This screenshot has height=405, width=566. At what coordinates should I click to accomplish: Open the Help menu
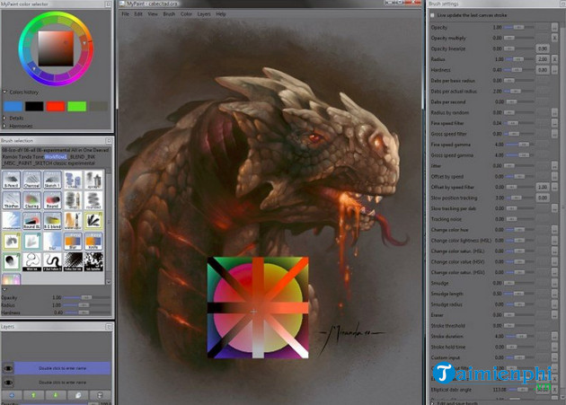pyautogui.click(x=221, y=14)
